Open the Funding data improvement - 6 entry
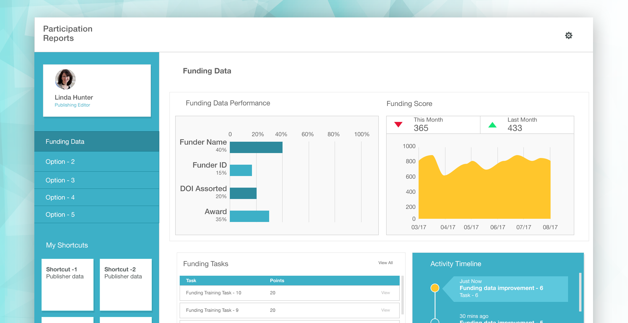The width and height of the screenshot is (628, 323). (x=501, y=288)
